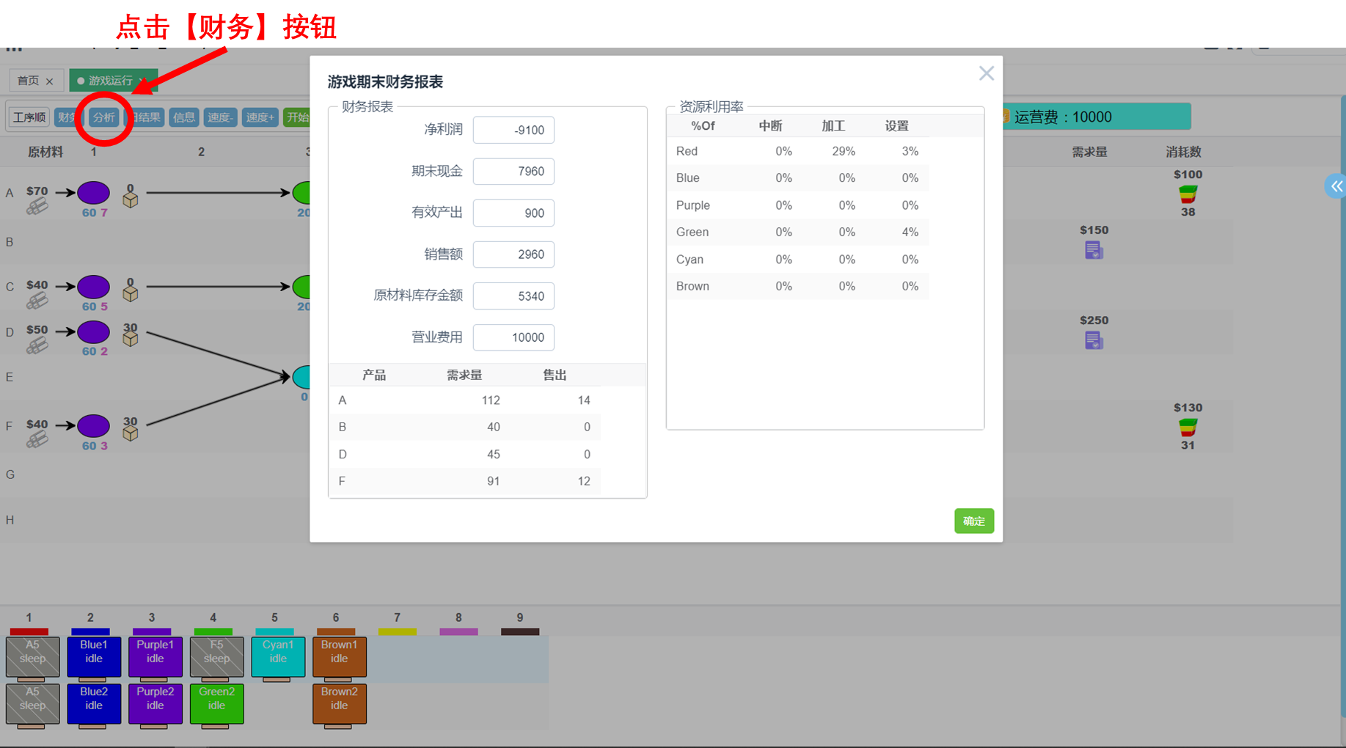The height and width of the screenshot is (748, 1346).
Task: Click raw material icon in row D
Action: pyautogui.click(x=37, y=345)
